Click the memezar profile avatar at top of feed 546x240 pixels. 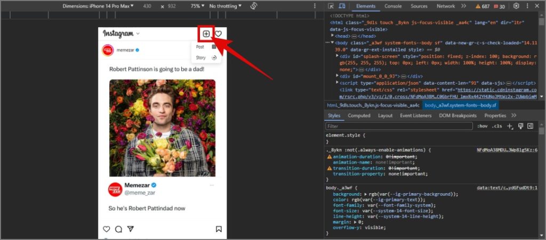point(108,50)
